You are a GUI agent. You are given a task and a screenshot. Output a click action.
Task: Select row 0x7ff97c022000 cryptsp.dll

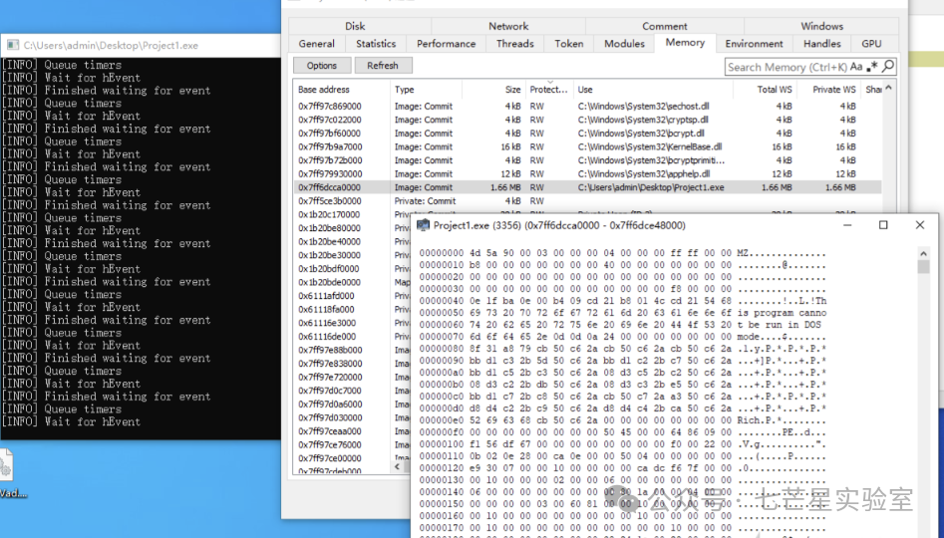(x=587, y=120)
